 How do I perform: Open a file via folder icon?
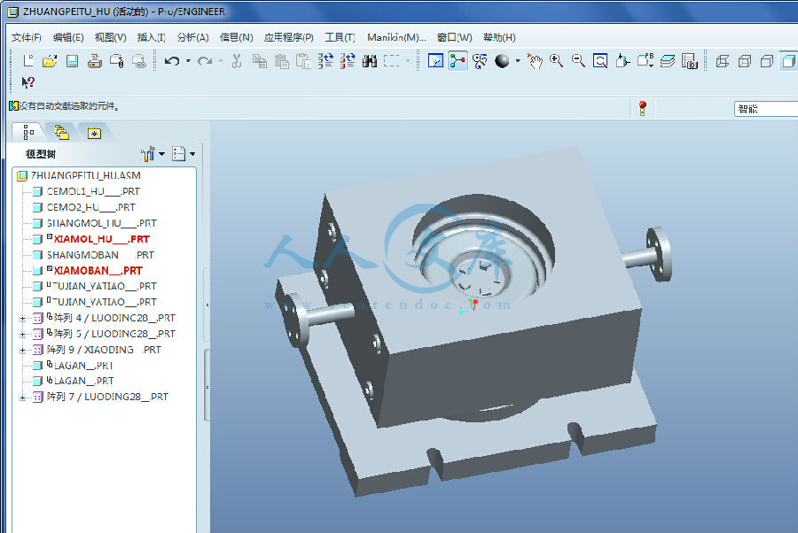pyautogui.click(x=50, y=61)
